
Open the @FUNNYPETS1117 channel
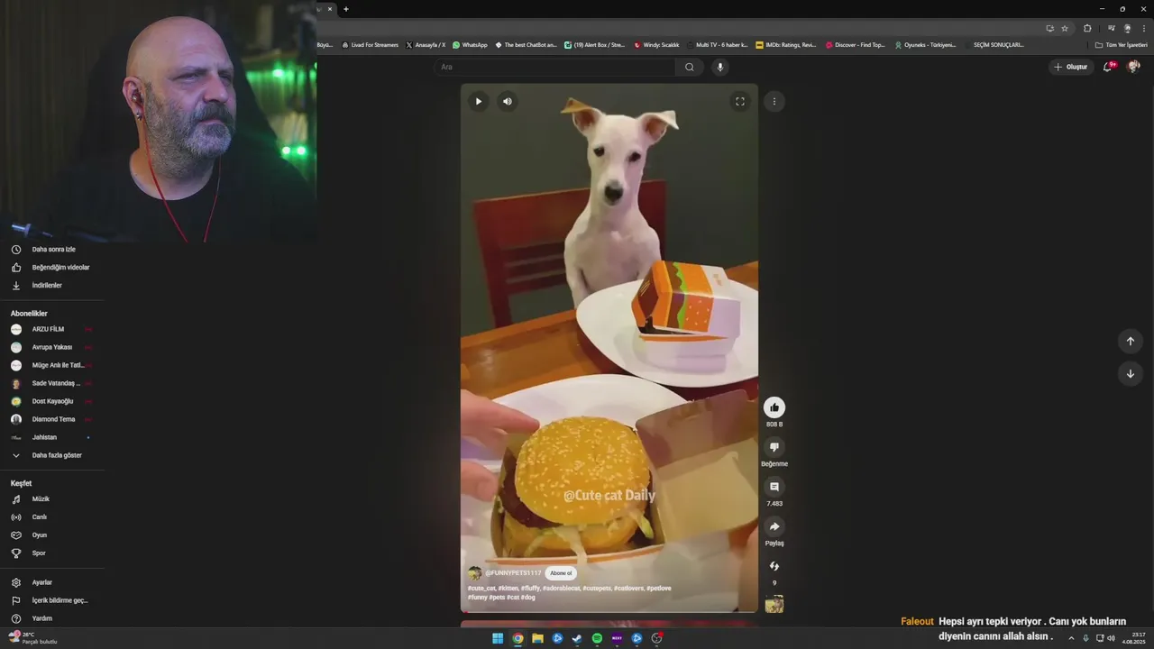tap(513, 573)
